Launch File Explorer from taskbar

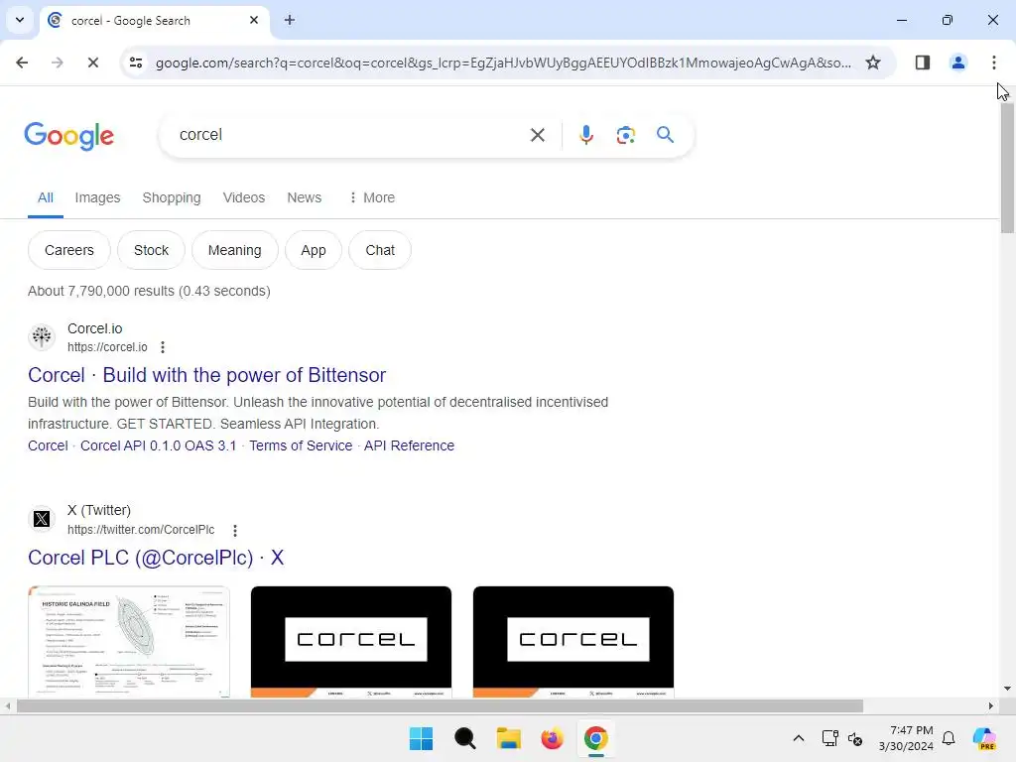click(509, 738)
